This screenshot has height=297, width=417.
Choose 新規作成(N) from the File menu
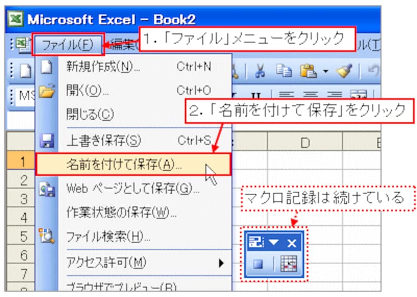[133, 67]
